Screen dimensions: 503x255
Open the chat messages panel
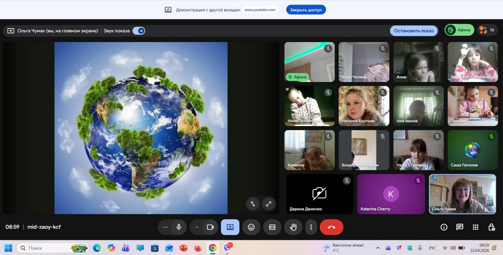coord(460,227)
